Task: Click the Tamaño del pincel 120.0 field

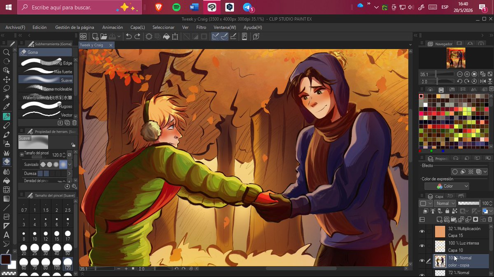Action: click(57, 155)
